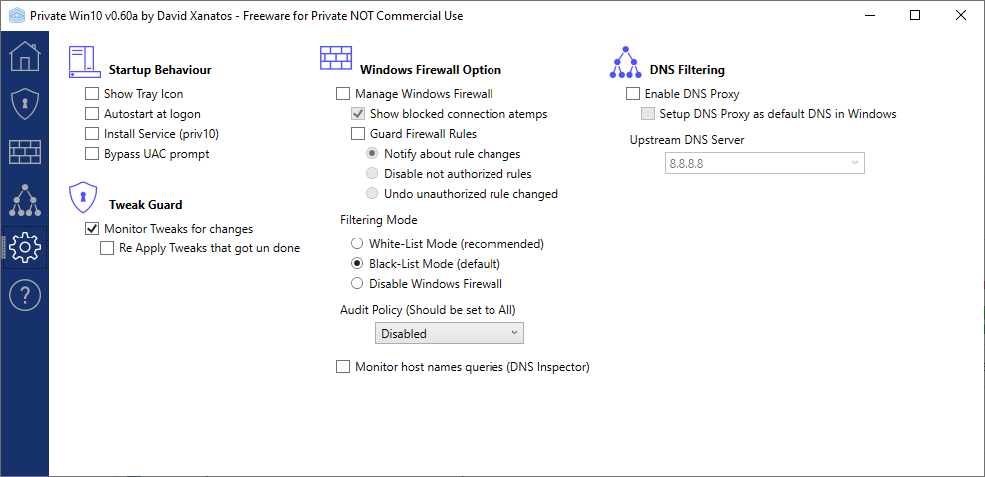Open the Help question-mark sidebar icon

[x=25, y=295]
